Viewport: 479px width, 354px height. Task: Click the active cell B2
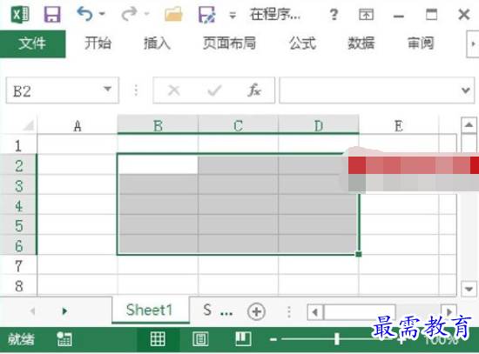pos(158,164)
